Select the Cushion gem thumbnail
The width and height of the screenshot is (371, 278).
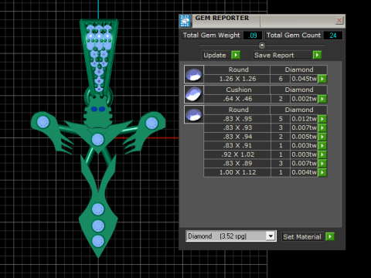194,94
